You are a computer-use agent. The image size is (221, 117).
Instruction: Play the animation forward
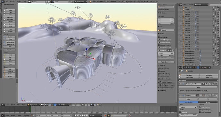82,115
